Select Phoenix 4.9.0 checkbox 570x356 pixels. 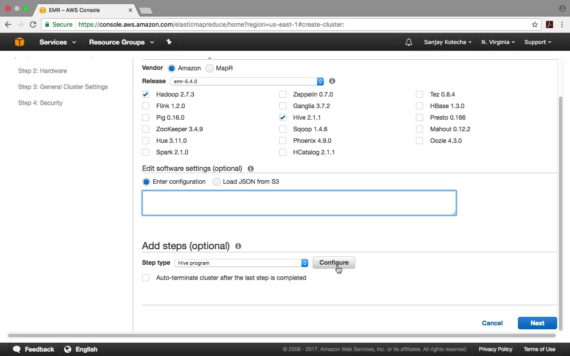(283, 141)
